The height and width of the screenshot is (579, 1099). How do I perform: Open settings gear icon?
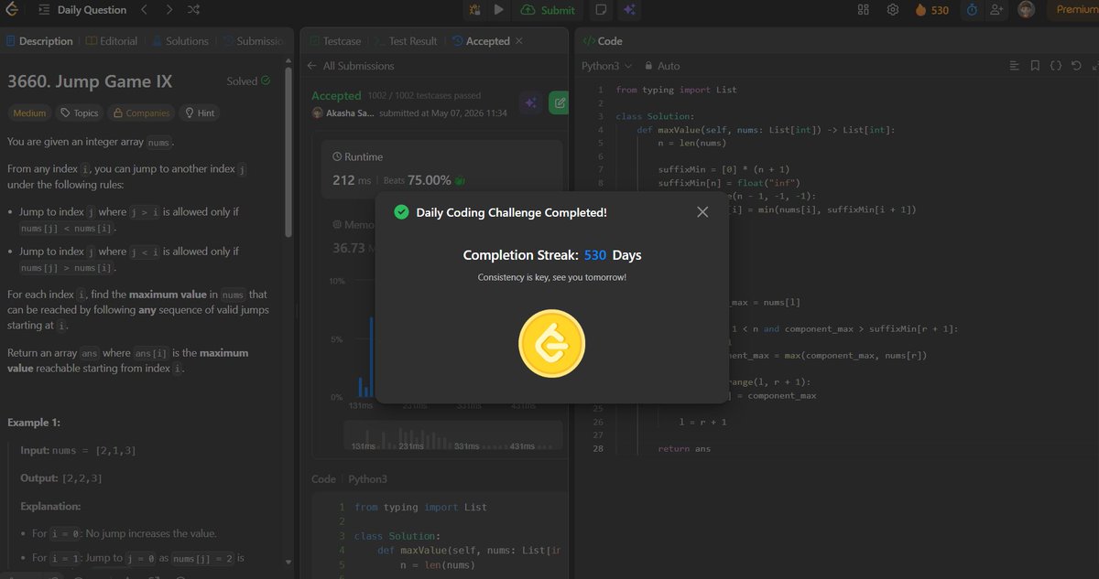point(892,10)
